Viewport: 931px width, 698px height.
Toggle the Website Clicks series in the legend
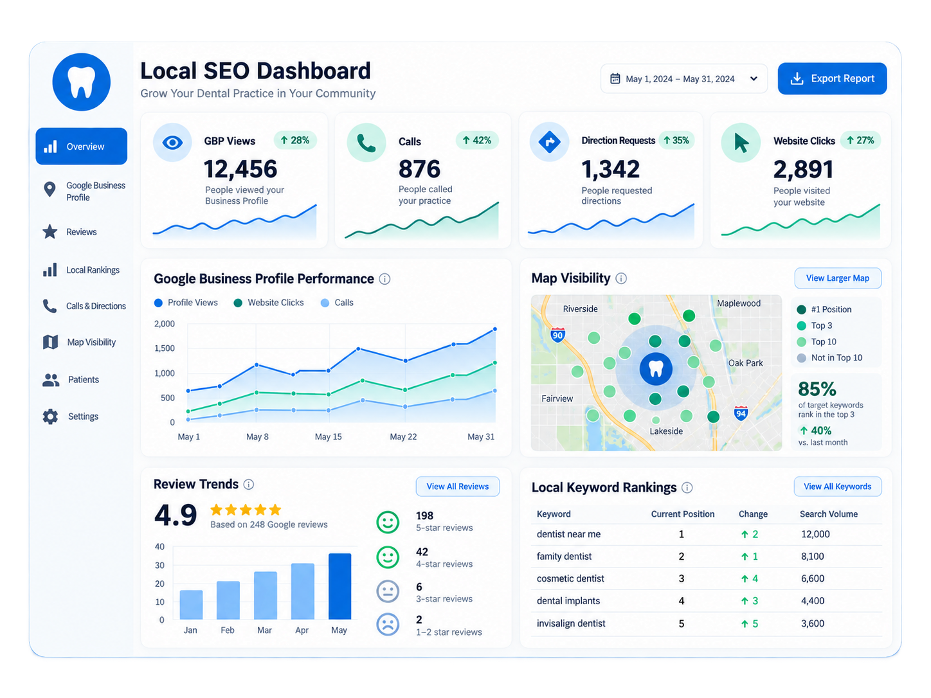[x=269, y=303]
